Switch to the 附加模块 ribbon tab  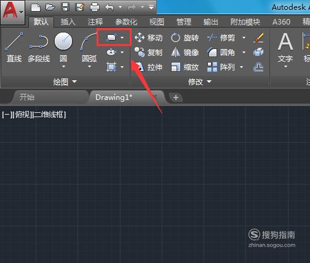point(245,22)
